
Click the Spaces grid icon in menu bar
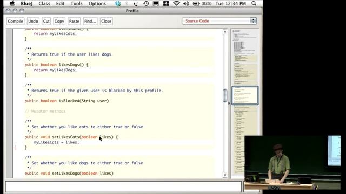click(x=166, y=4)
